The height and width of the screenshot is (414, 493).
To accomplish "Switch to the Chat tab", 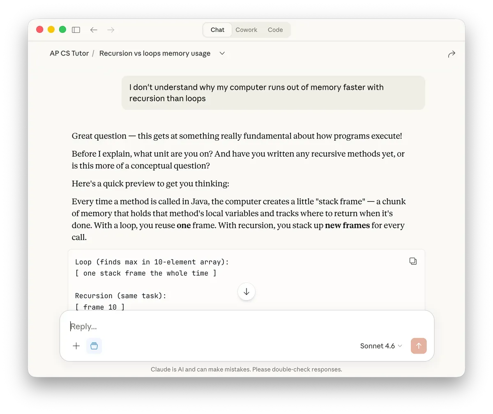I will point(217,30).
